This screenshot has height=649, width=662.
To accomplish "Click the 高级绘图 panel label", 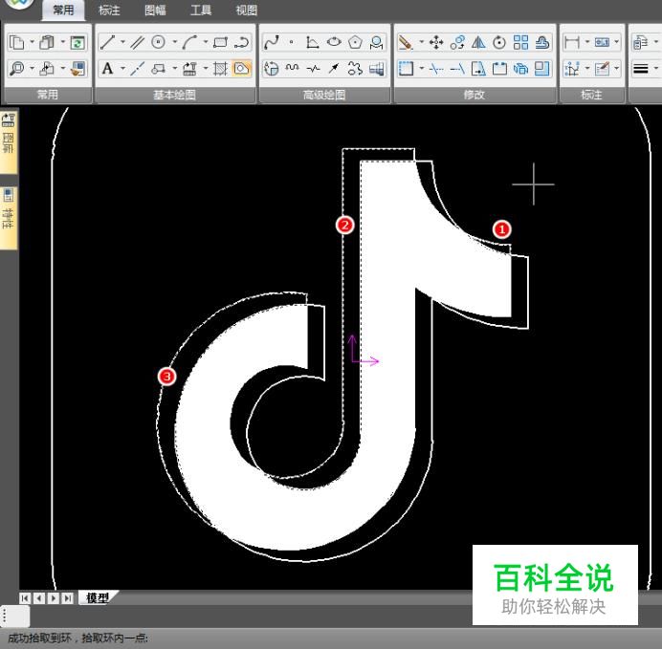I will pyautogui.click(x=324, y=95).
